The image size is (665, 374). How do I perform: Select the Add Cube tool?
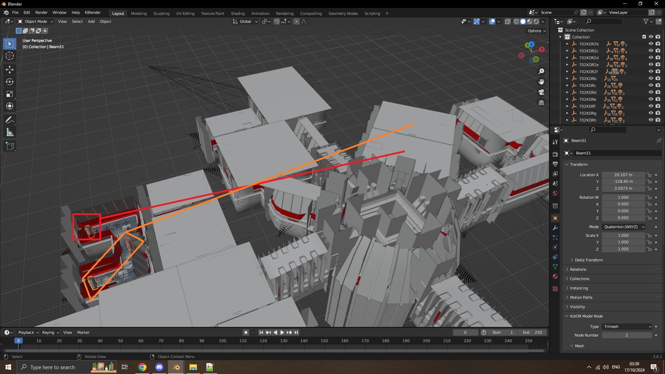click(10, 146)
